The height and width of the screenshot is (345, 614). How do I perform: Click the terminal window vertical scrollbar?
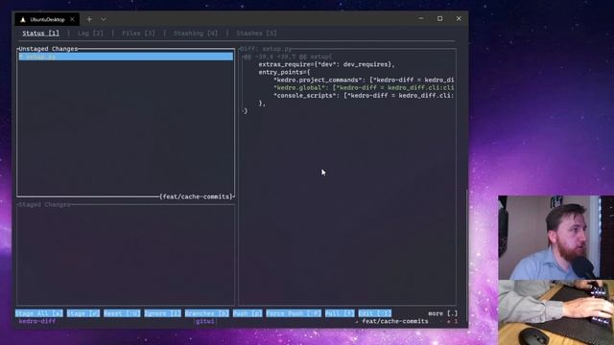pyautogui.click(x=466, y=256)
